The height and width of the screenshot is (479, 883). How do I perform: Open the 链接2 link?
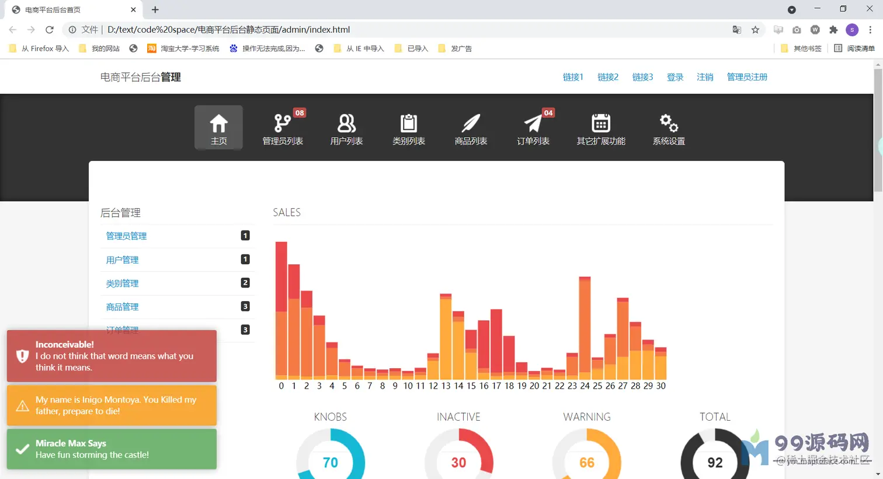click(x=608, y=77)
